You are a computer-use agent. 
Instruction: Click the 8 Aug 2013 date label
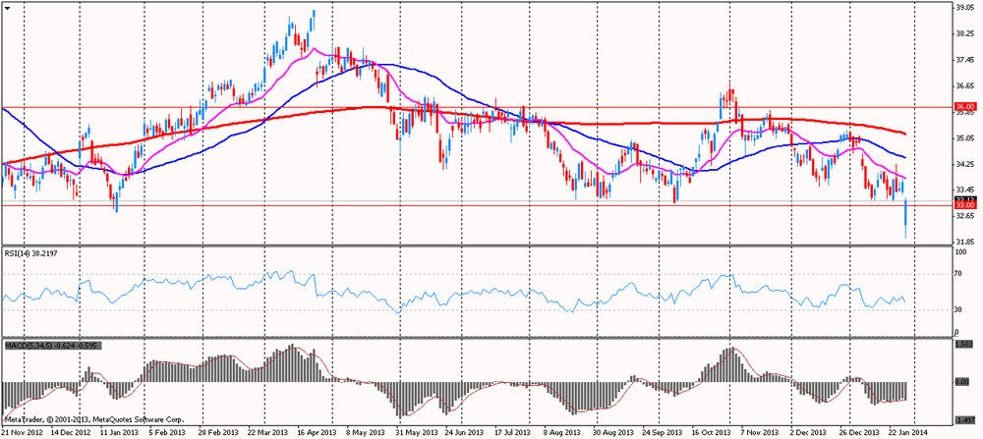coord(563,432)
